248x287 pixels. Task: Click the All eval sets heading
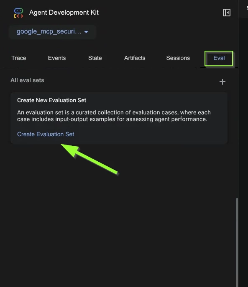(x=27, y=80)
